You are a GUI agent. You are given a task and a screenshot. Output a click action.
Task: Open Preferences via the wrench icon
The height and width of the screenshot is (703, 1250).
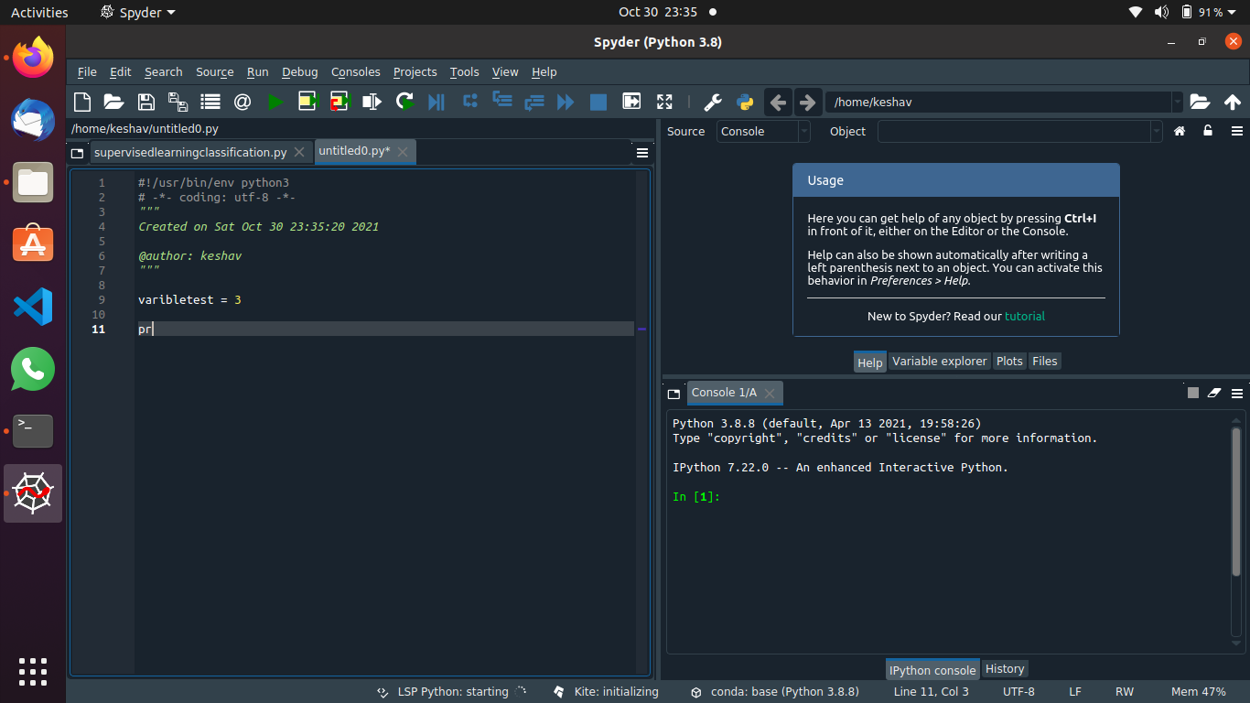712,102
